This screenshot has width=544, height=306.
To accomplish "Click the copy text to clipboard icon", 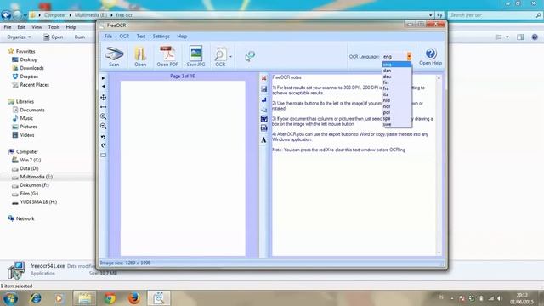I will [x=264, y=110].
